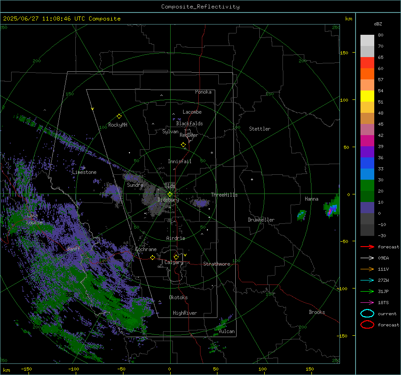Select the orange 111V arrow in legend
401x375 pixels.
(x=367, y=269)
